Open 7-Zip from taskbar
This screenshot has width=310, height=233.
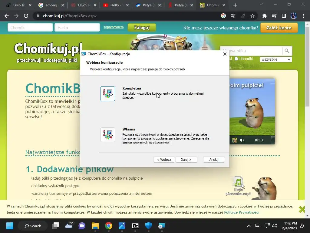click(x=135, y=226)
